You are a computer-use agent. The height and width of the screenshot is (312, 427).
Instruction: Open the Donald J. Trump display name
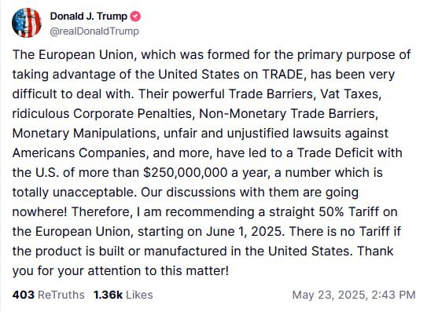click(89, 17)
